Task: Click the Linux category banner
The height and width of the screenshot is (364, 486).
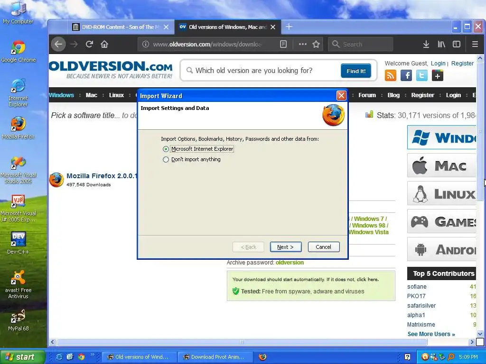Action: 442,193
